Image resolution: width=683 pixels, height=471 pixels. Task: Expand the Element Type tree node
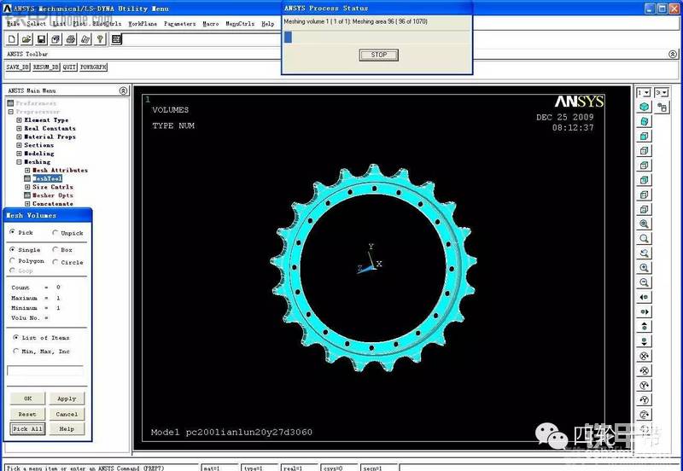19,120
